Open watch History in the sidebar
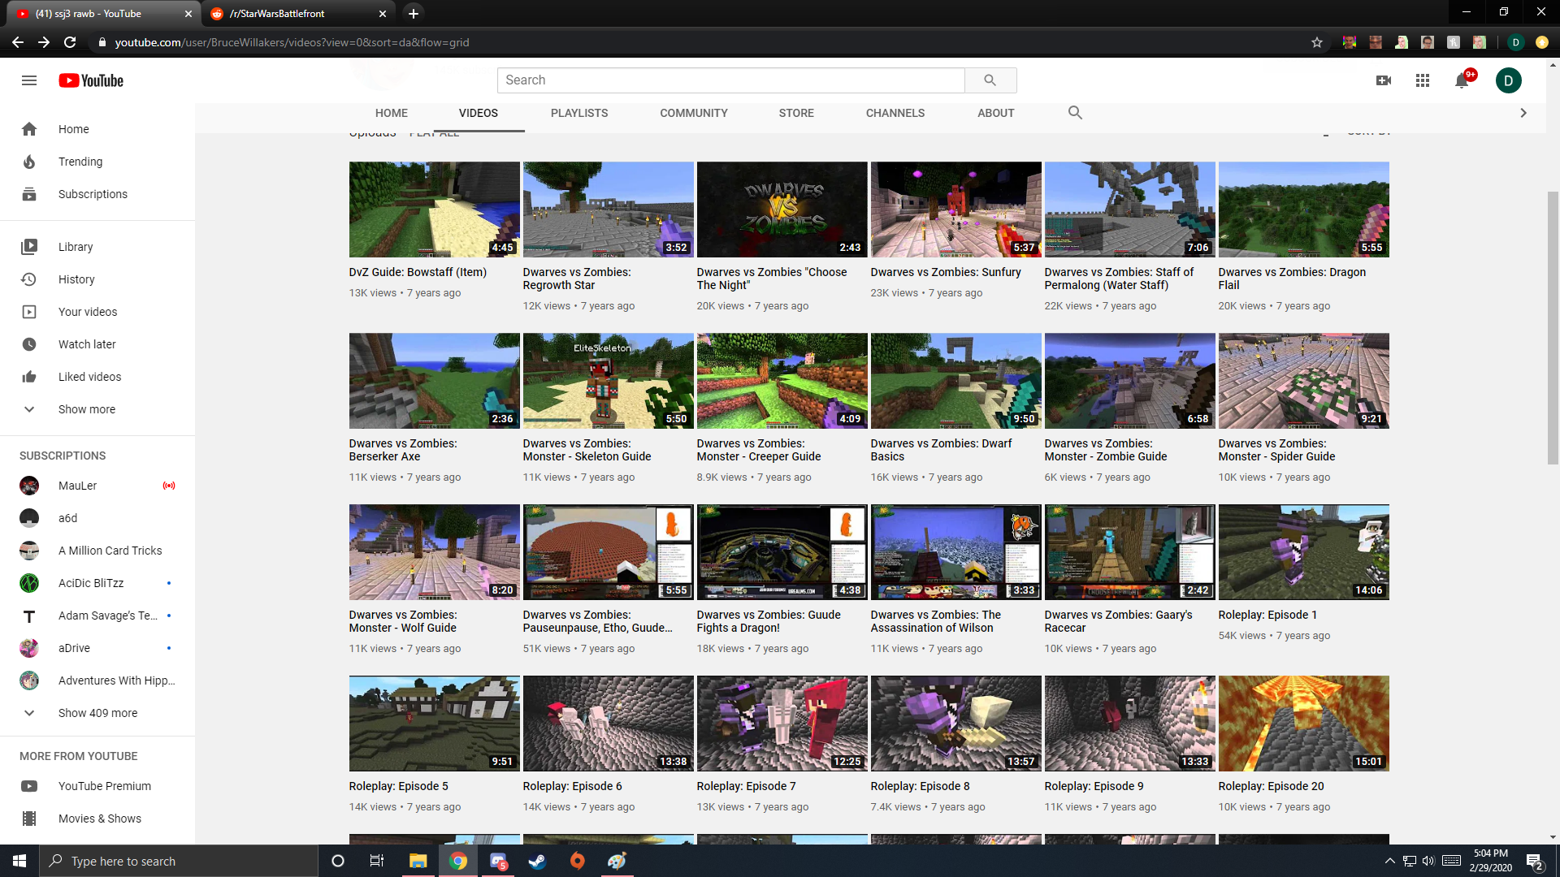 pyautogui.click(x=97, y=279)
